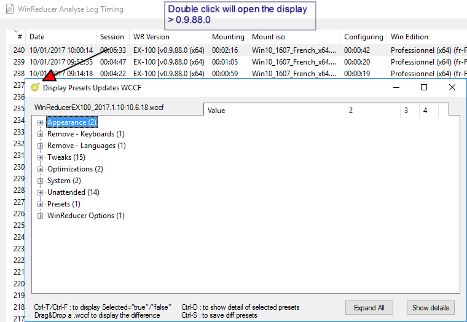Click the column header labeled 2
Image resolution: width=467 pixels, height=322 pixels.
[372, 111]
